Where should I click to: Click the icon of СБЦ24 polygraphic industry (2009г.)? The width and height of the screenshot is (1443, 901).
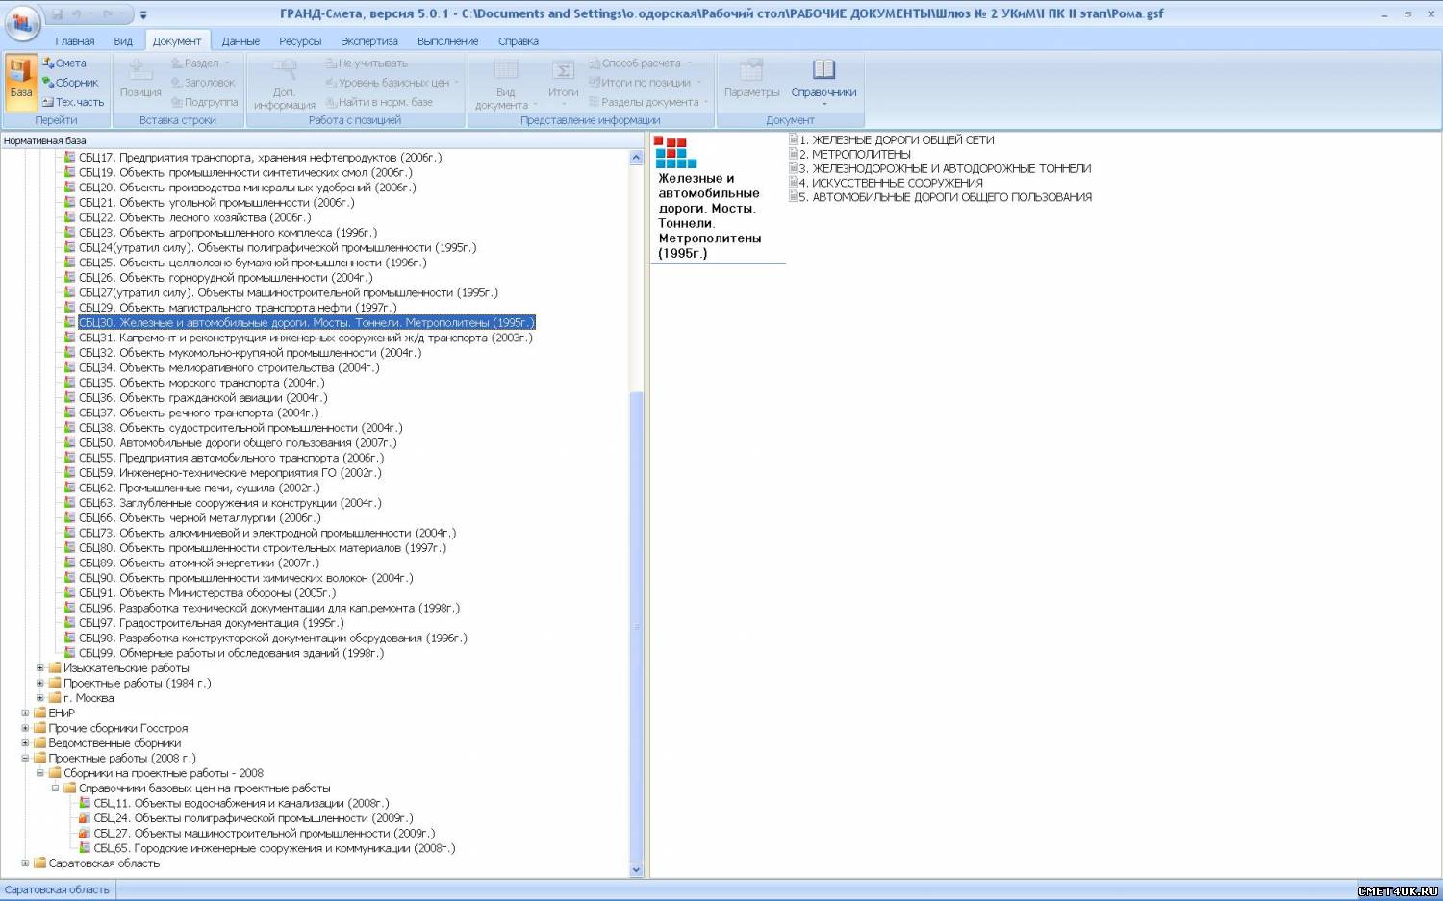(85, 818)
